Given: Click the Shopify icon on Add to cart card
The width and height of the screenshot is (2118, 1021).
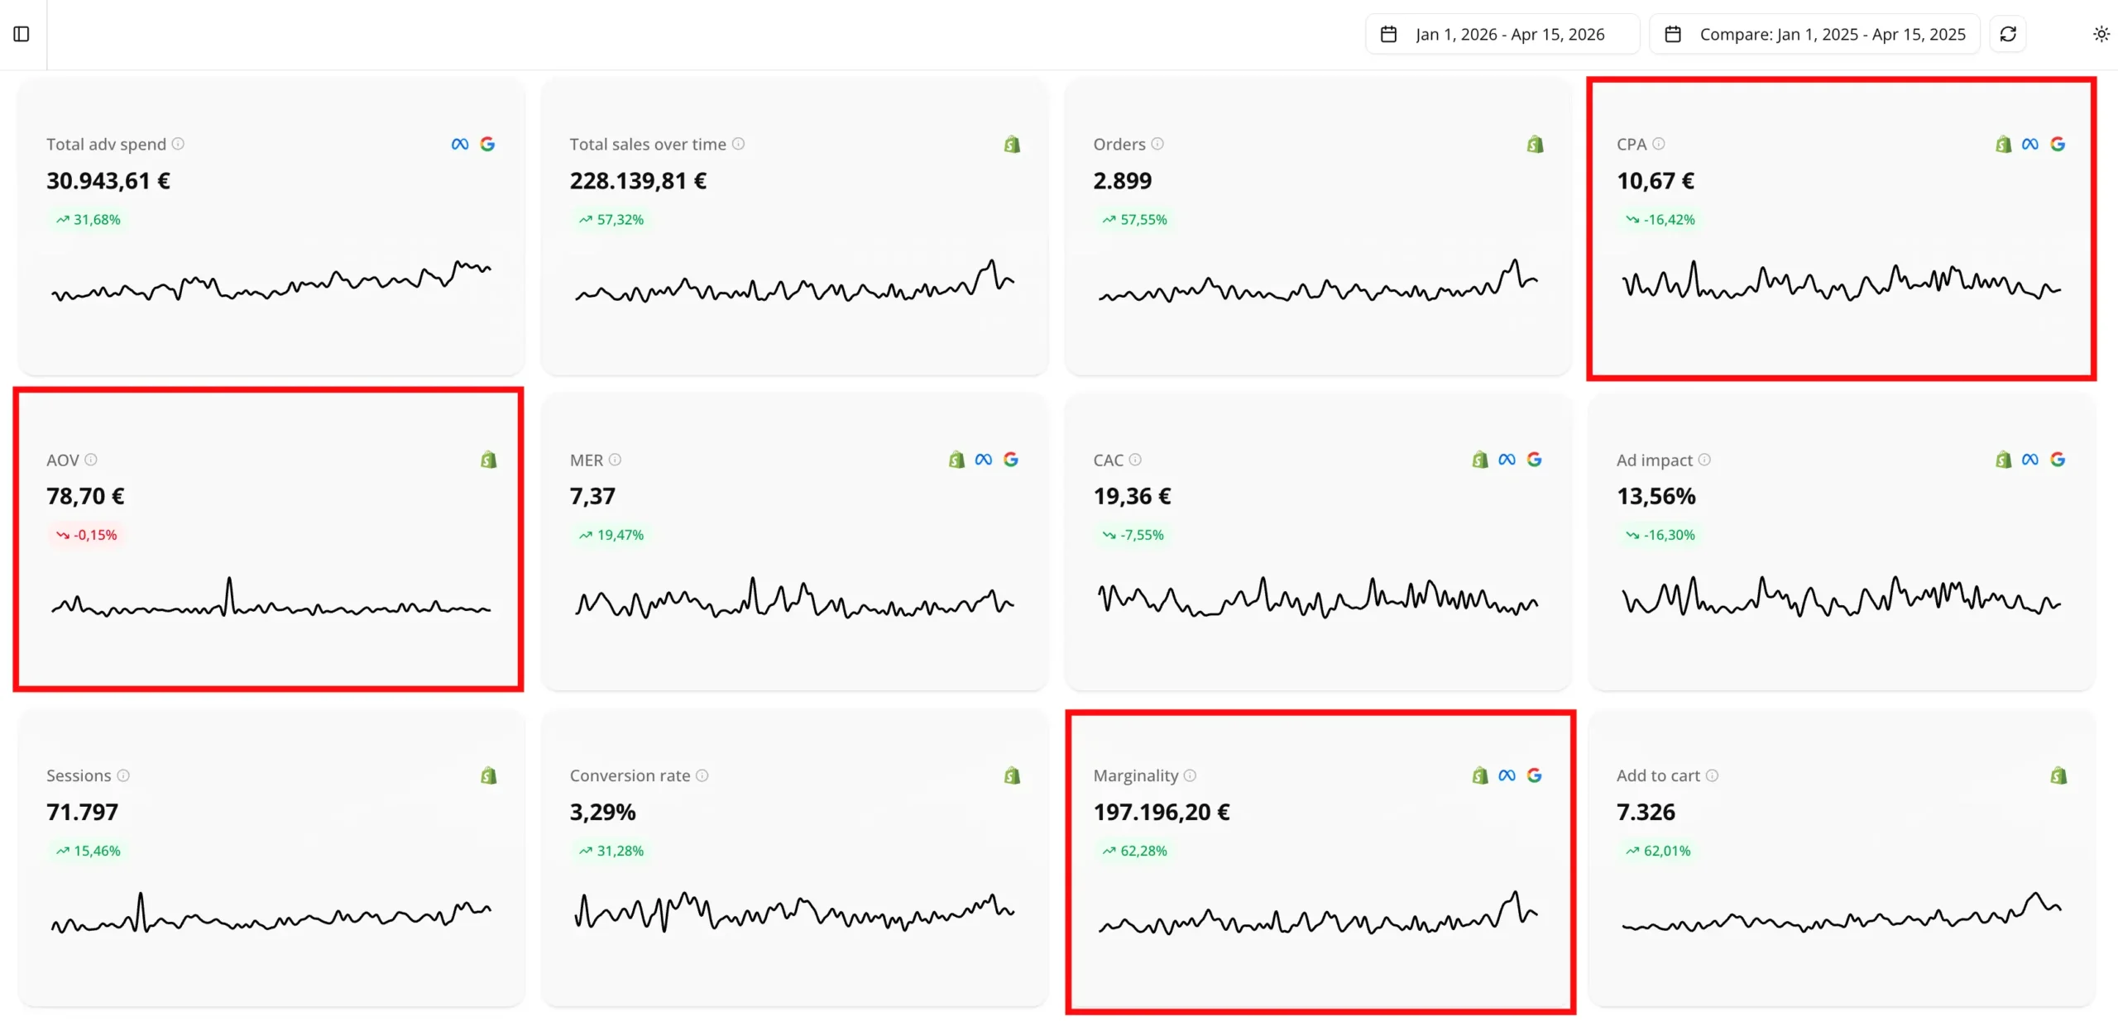Looking at the screenshot, I should click(x=2058, y=775).
